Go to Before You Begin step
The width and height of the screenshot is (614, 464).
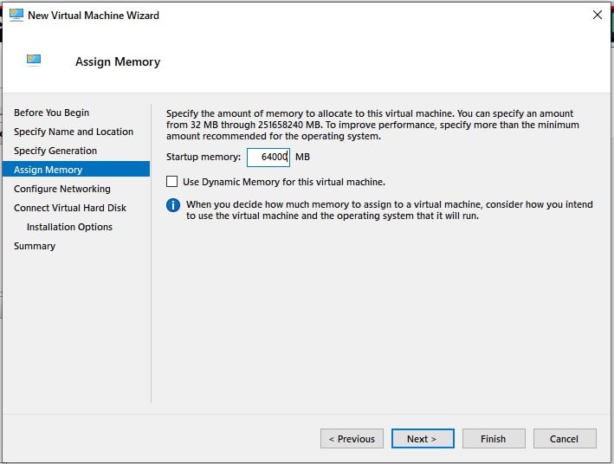click(x=51, y=113)
